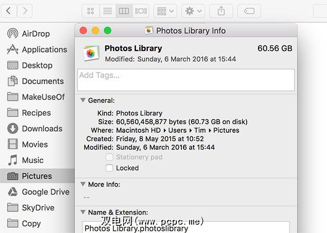This screenshot has height=233, width=327.
Task: Click the Photos Library.photoslibrary name field
Action: [x=186, y=228]
